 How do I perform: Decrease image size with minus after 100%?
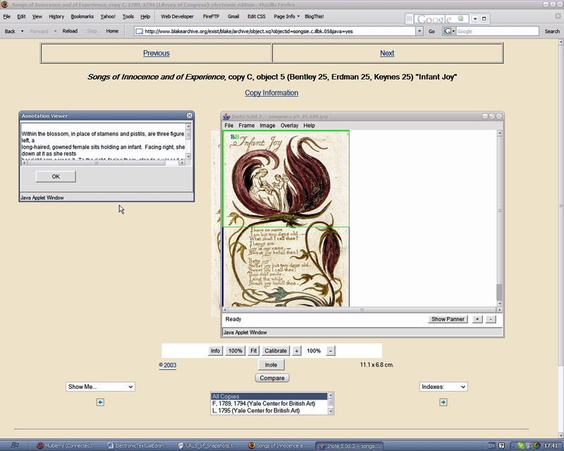click(x=331, y=350)
